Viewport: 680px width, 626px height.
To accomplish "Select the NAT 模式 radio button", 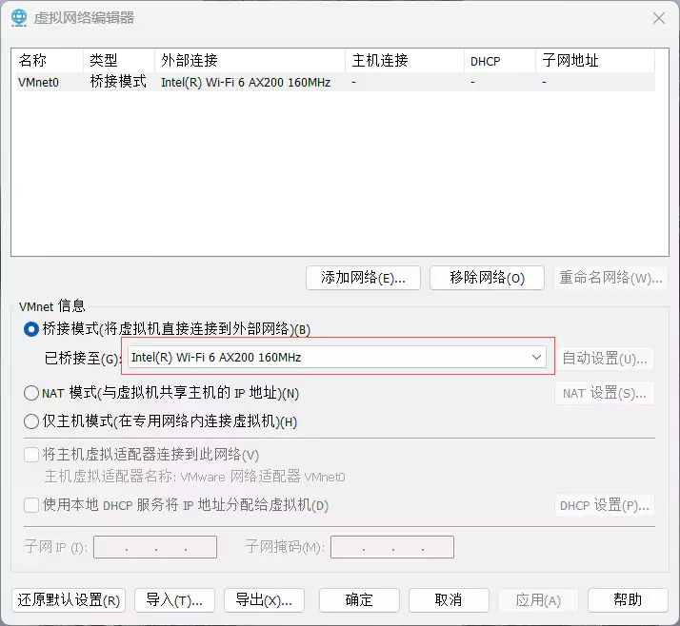I will pyautogui.click(x=31, y=393).
